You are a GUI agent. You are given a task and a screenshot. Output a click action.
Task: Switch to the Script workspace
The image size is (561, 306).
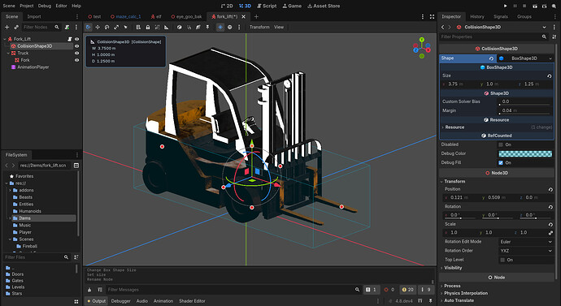[267, 6]
